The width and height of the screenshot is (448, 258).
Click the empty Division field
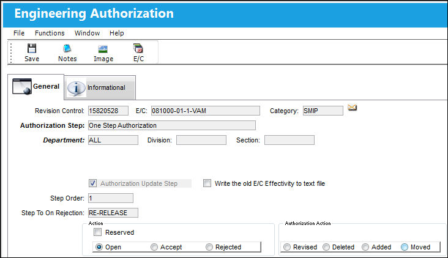click(201, 140)
